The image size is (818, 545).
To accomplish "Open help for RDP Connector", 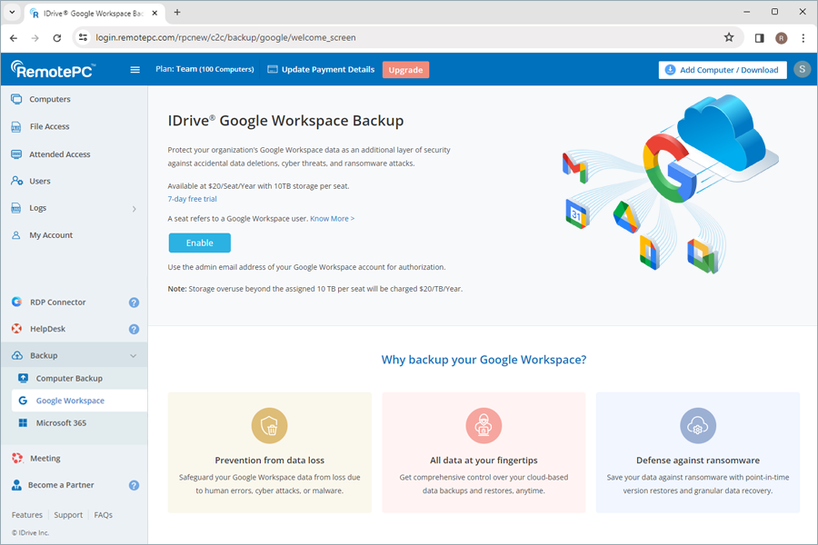I will pos(134,302).
